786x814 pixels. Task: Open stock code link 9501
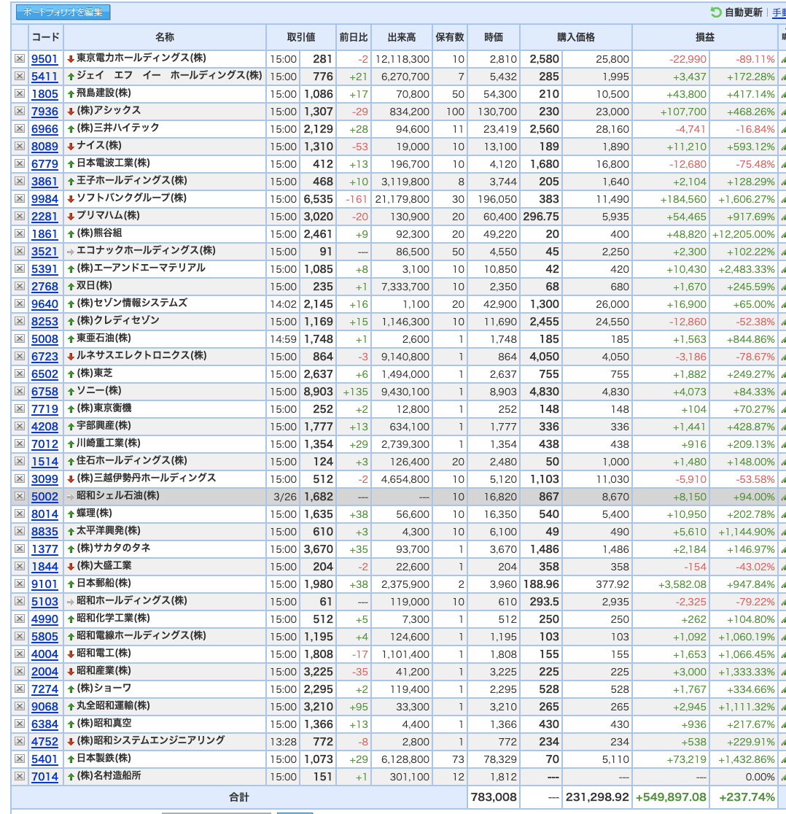[x=44, y=59]
